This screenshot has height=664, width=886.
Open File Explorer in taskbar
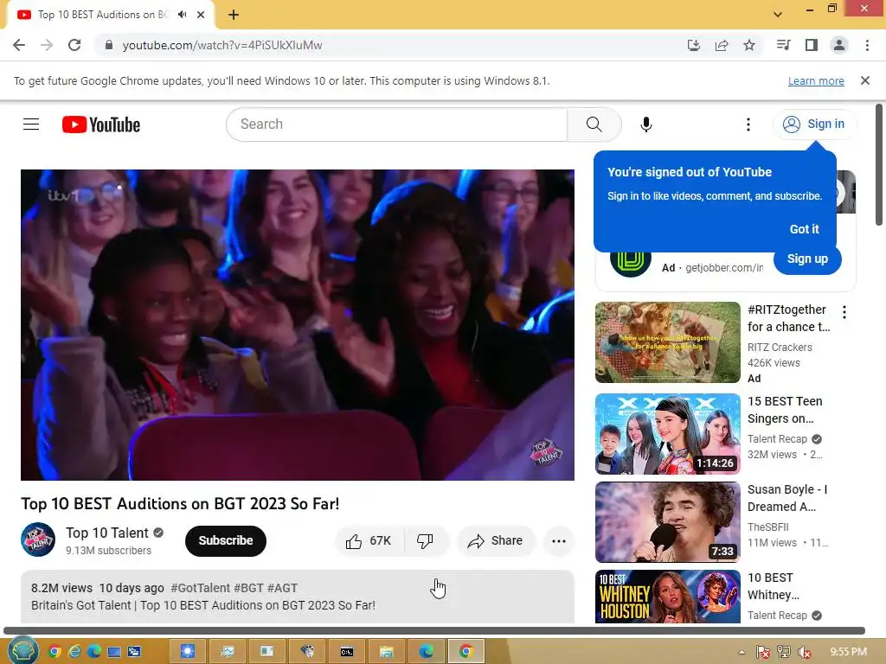point(387,652)
